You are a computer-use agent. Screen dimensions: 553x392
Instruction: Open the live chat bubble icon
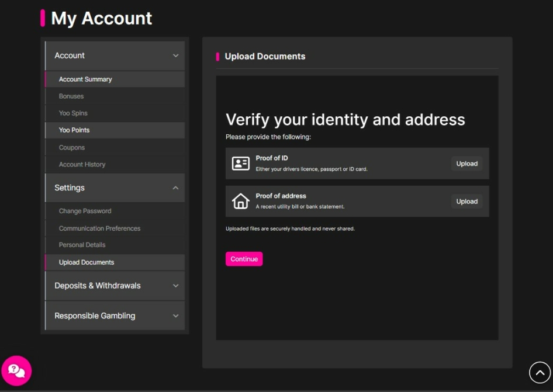tap(16, 370)
